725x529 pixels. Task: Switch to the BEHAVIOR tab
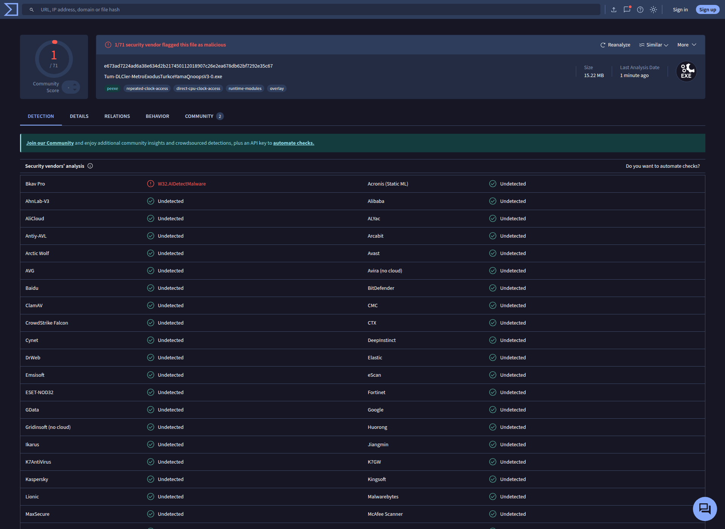click(x=157, y=116)
